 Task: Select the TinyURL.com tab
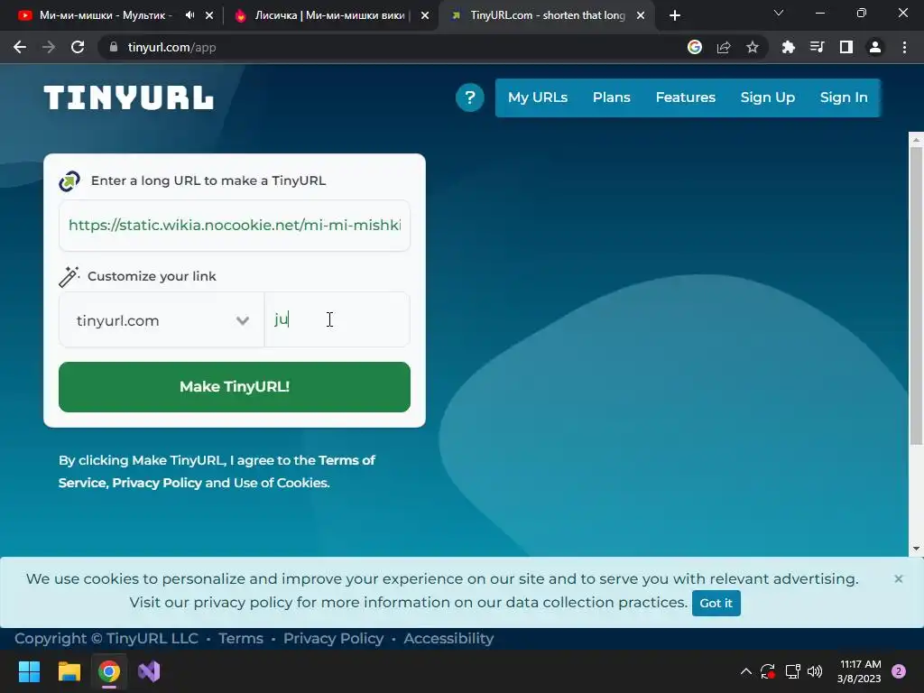[547, 15]
